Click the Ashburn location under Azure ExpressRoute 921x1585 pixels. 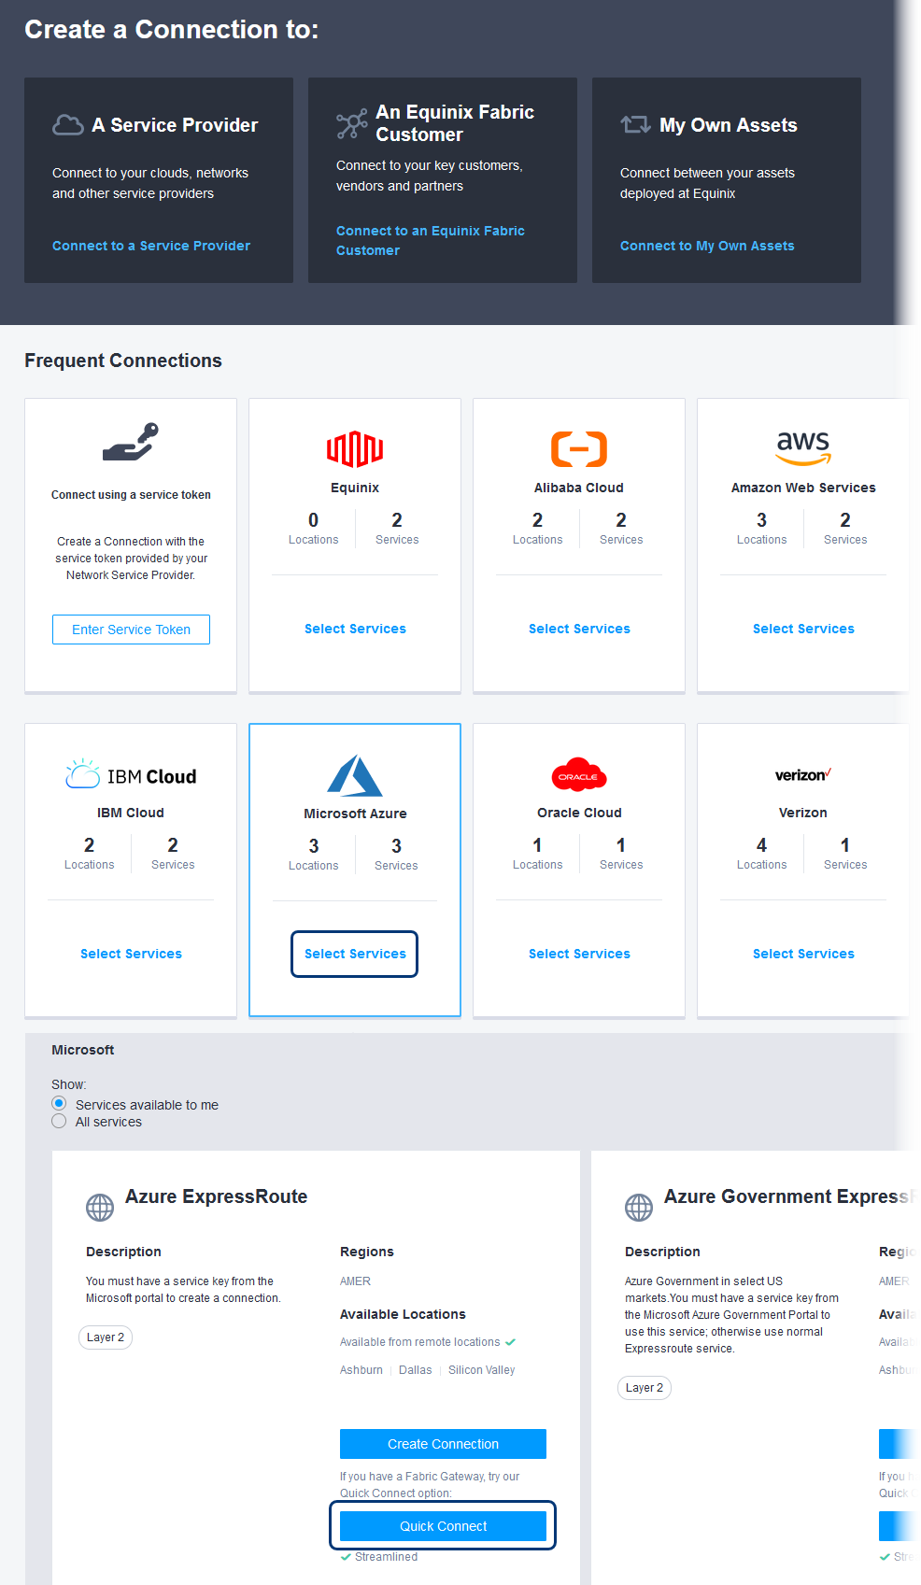tap(361, 1370)
